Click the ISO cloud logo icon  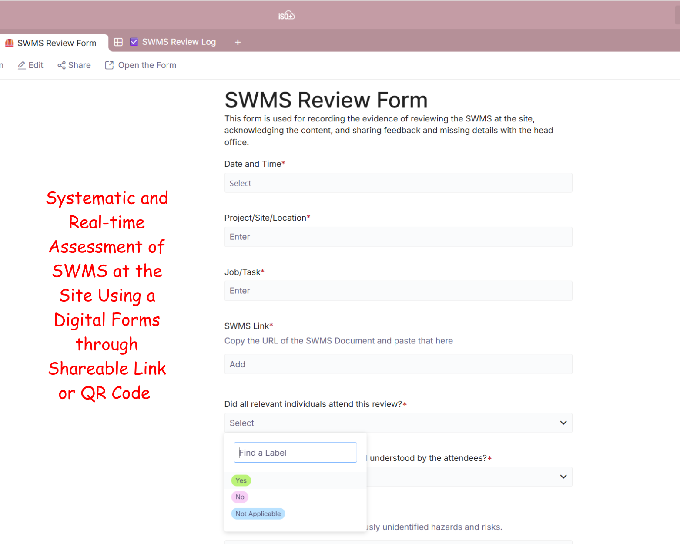coord(287,16)
